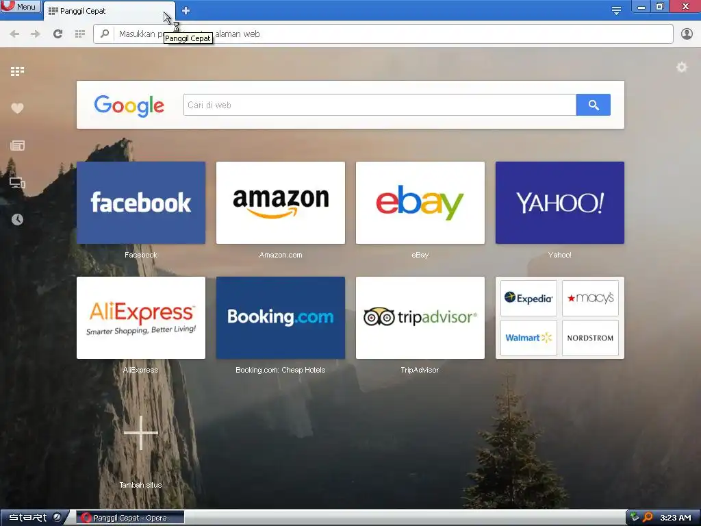Open the Amazon speed dial tile
The height and width of the screenshot is (526, 701).
tap(281, 203)
